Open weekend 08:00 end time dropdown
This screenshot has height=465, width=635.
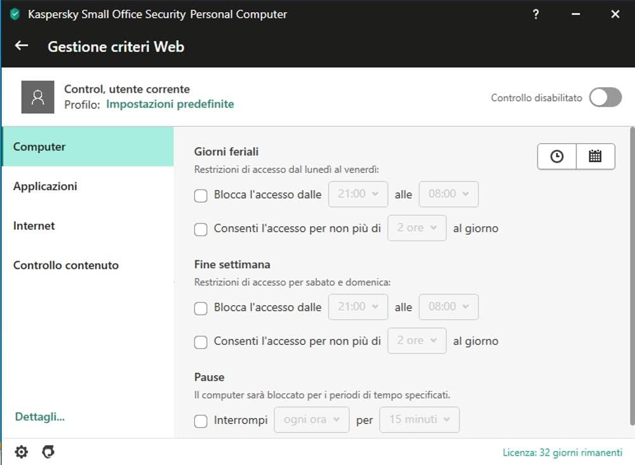click(448, 307)
